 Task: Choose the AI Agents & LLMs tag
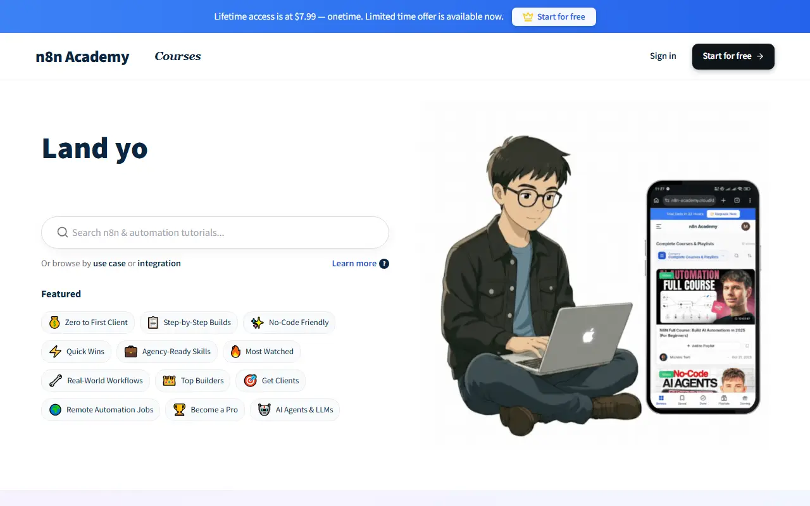(295, 410)
